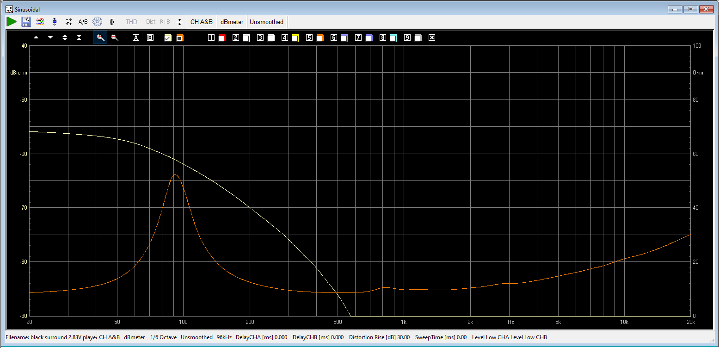Toggle the grey overlay 9 color box

click(418, 38)
